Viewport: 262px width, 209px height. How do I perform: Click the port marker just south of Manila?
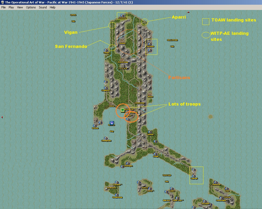tap(128, 119)
